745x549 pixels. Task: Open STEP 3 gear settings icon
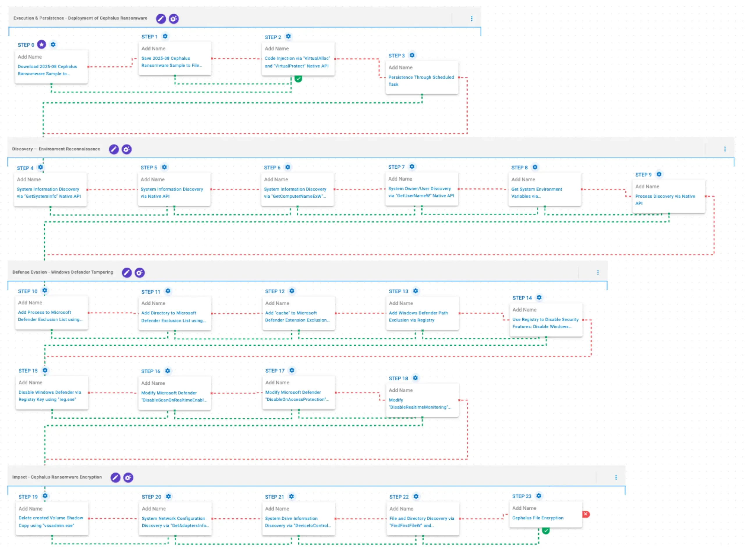[x=412, y=56]
